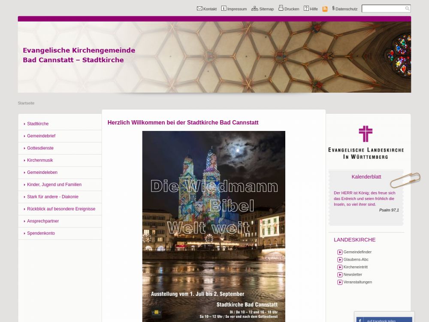Screen dimensions: 429x322
Task: Click the search magnifier icon
Action: point(407,9)
